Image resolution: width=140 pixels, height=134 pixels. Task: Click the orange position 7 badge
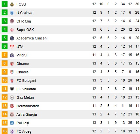[x=5, y=55]
